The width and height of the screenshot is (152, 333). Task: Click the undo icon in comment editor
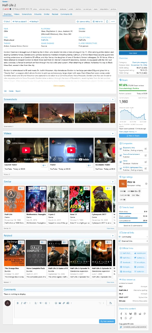[x=100, y=303]
